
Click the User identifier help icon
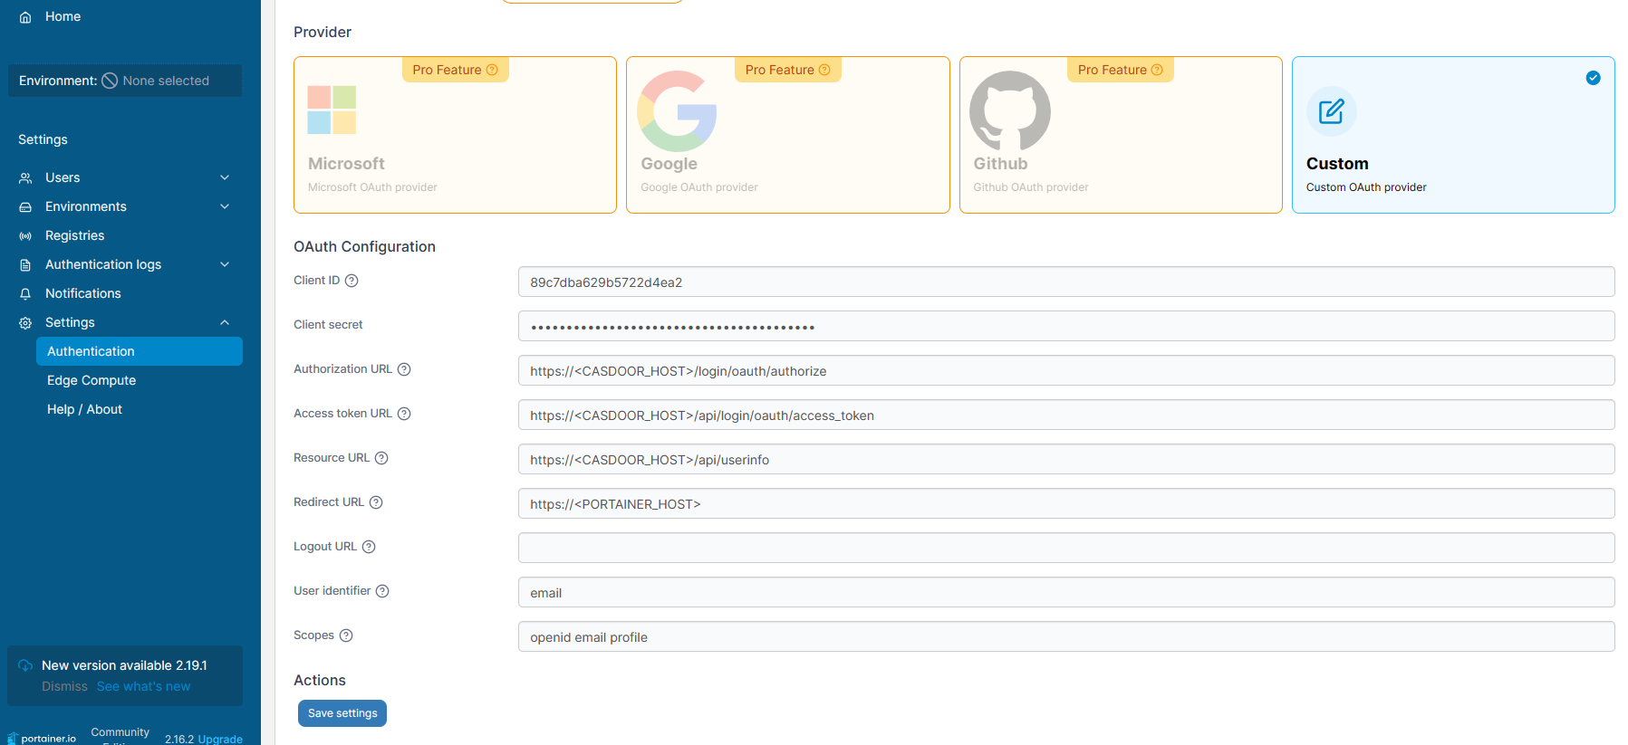point(382,591)
